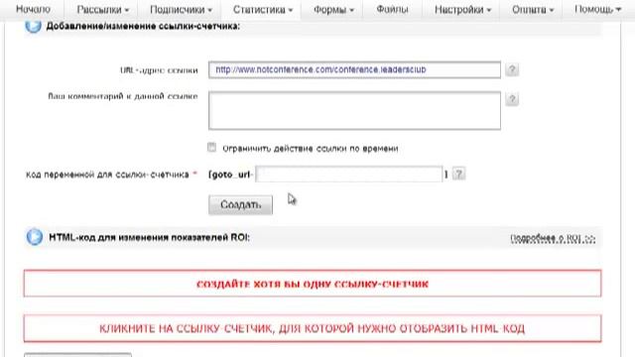Screen dimensions: 635x357
Task: Expand the Оплата dropdown menu
Action: pyautogui.click(x=532, y=9)
